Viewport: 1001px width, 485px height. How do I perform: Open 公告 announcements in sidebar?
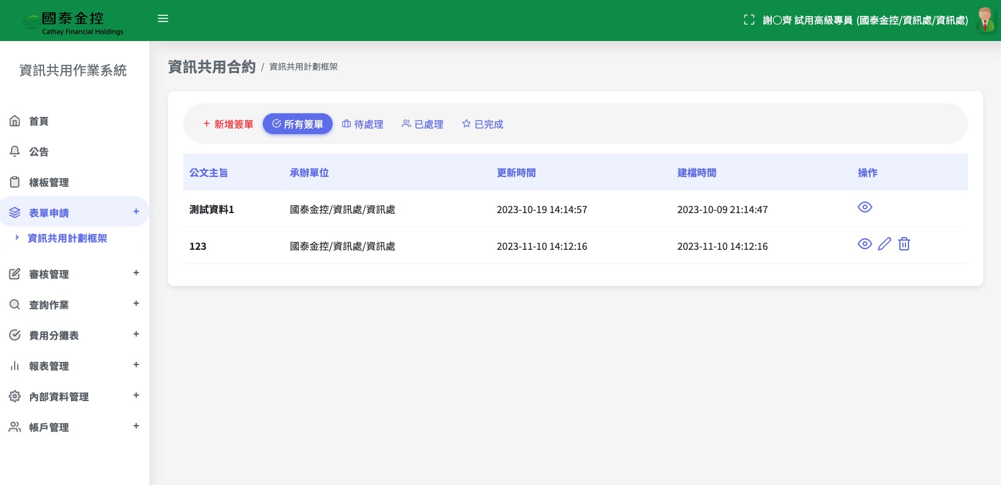click(39, 152)
